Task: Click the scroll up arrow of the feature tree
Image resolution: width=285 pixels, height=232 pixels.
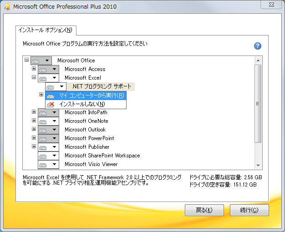Action: pos(258,61)
